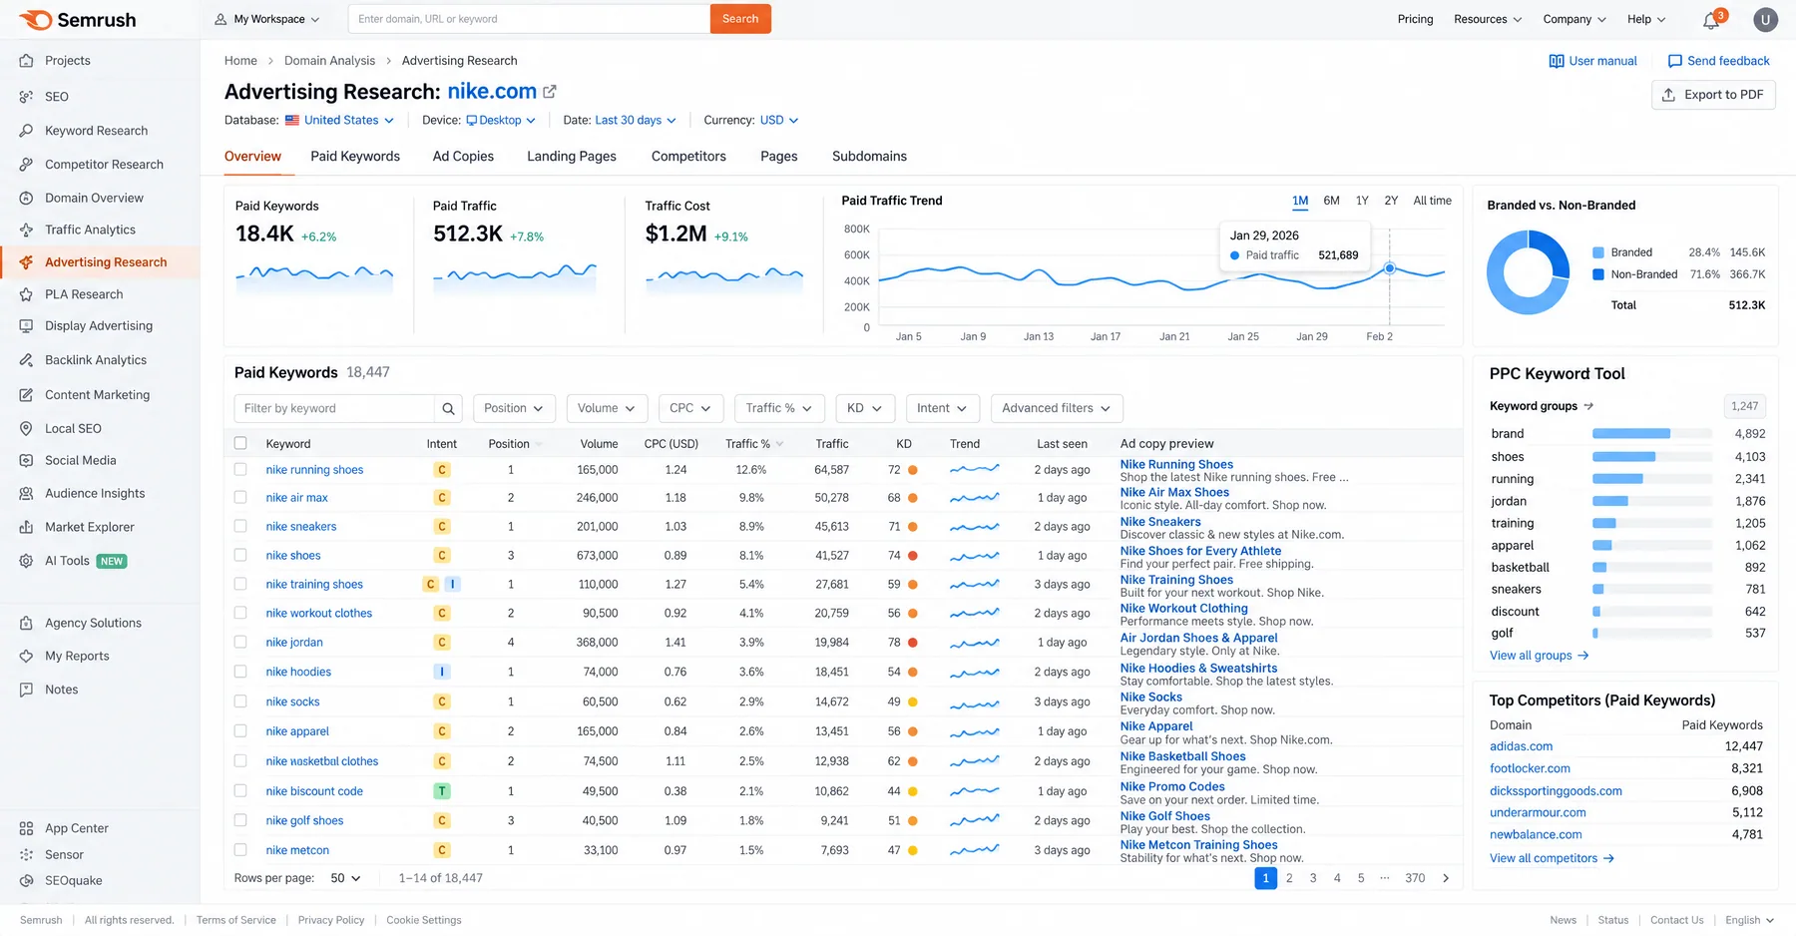Viewport: 1796px width, 936px height.
Task: Select the 6M trend range tab
Action: tap(1331, 201)
